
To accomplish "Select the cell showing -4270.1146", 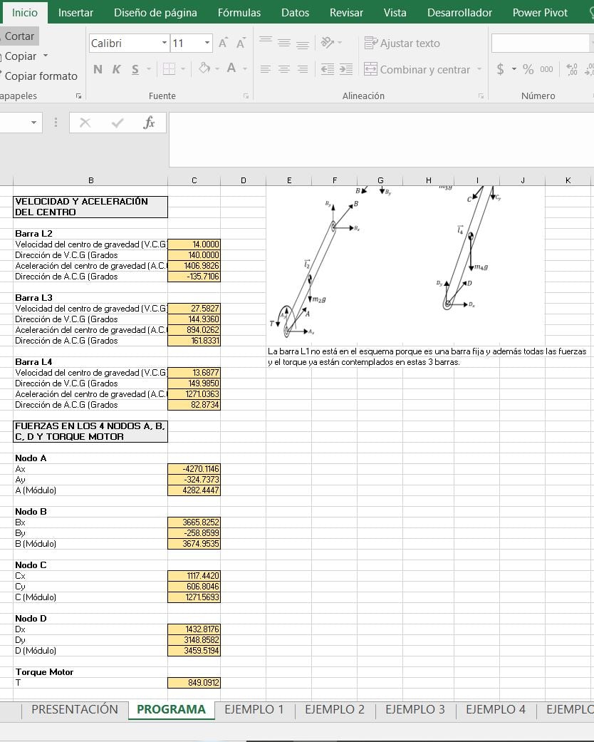I will pos(194,469).
